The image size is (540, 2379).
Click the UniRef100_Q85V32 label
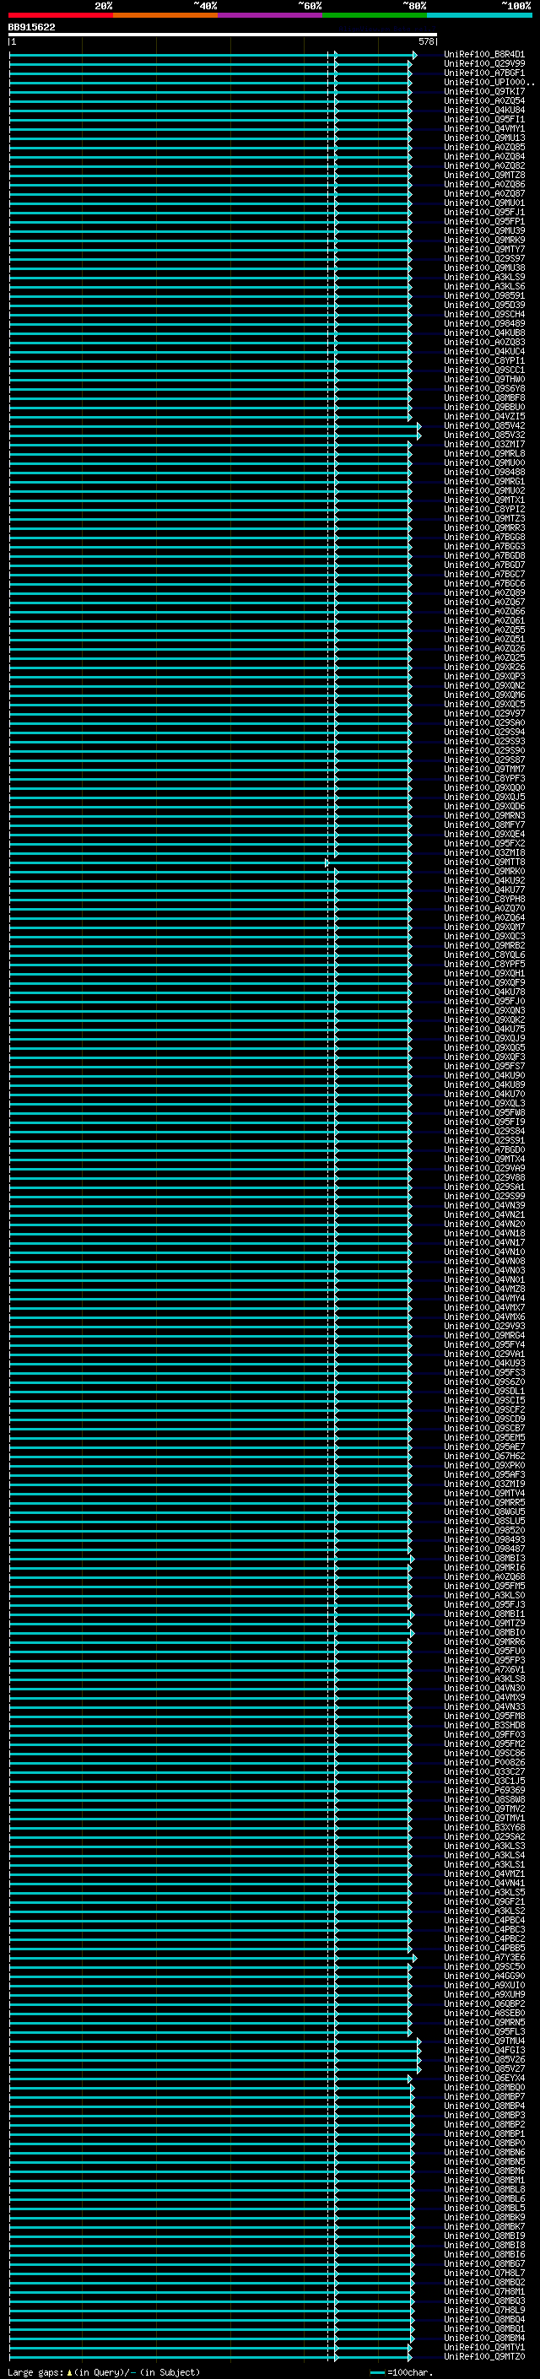pyautogui.click(x=483, y=435)
